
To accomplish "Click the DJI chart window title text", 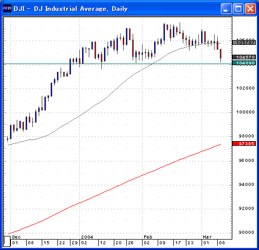I will 70,9.
